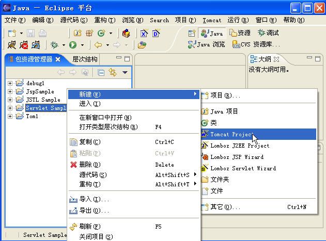Click the New wizard toolbar icon
Viewport: 326px width, 241px height.
click(12, 33)
